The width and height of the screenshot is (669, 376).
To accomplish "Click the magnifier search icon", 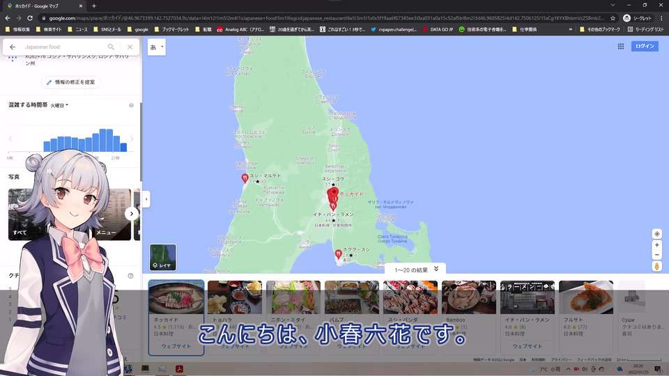I will (x=111, y=47).
